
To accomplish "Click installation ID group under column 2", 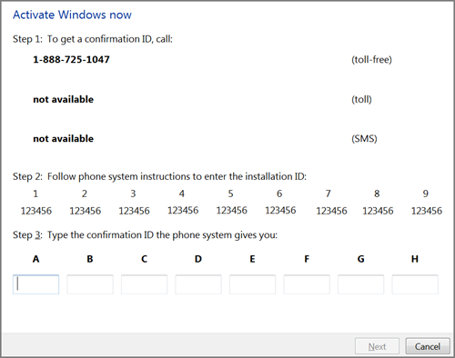I will 86,211.
